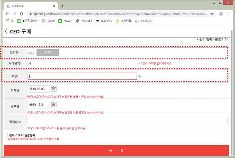Open the apps grid bookmark shortcut
This screenshot has height=158, width=235.
(x=7, y=21)
